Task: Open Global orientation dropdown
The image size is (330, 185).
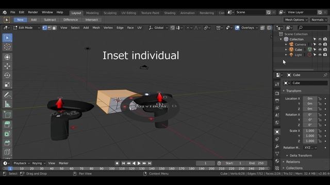Action: (x=158, y=28)
